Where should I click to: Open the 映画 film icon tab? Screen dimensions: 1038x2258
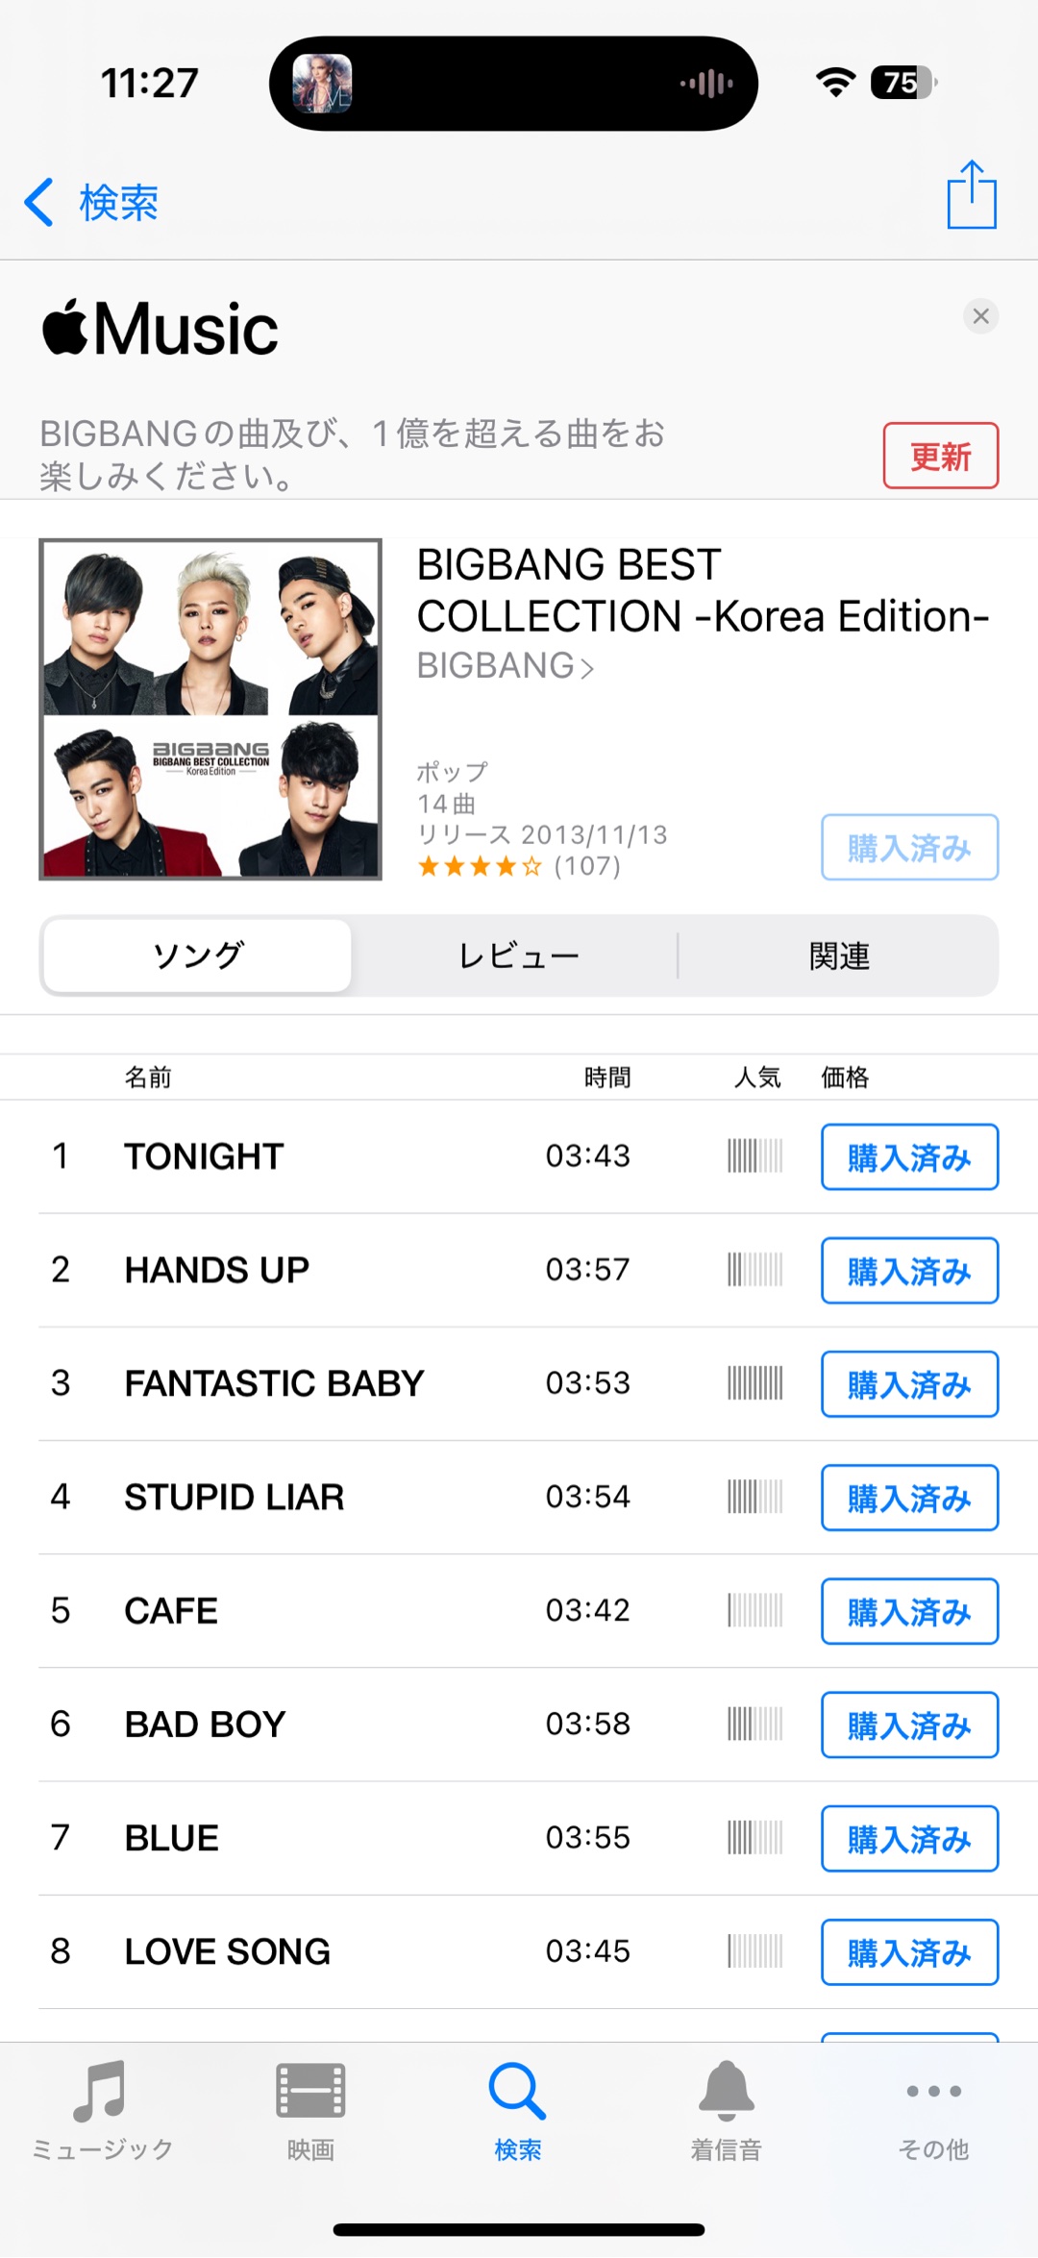click(310, 2110)
